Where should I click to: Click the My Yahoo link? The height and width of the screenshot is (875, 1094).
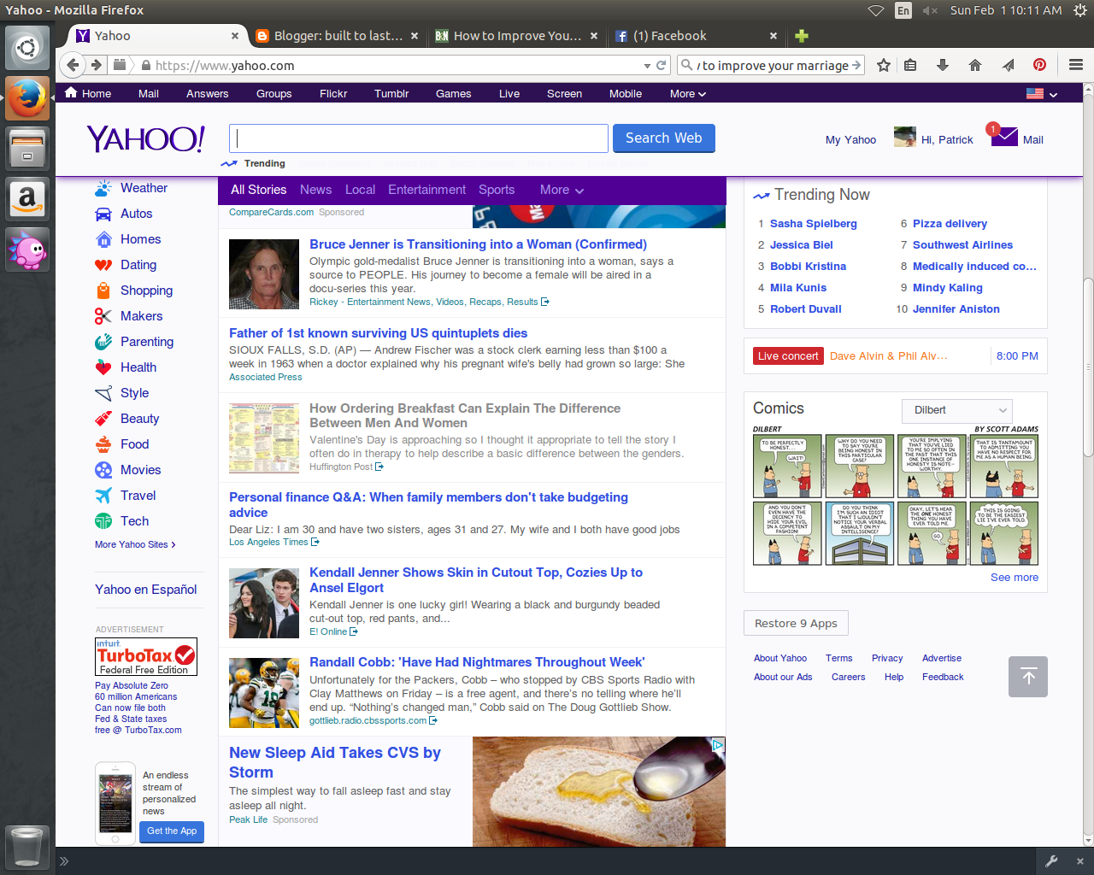coord(850,140)
